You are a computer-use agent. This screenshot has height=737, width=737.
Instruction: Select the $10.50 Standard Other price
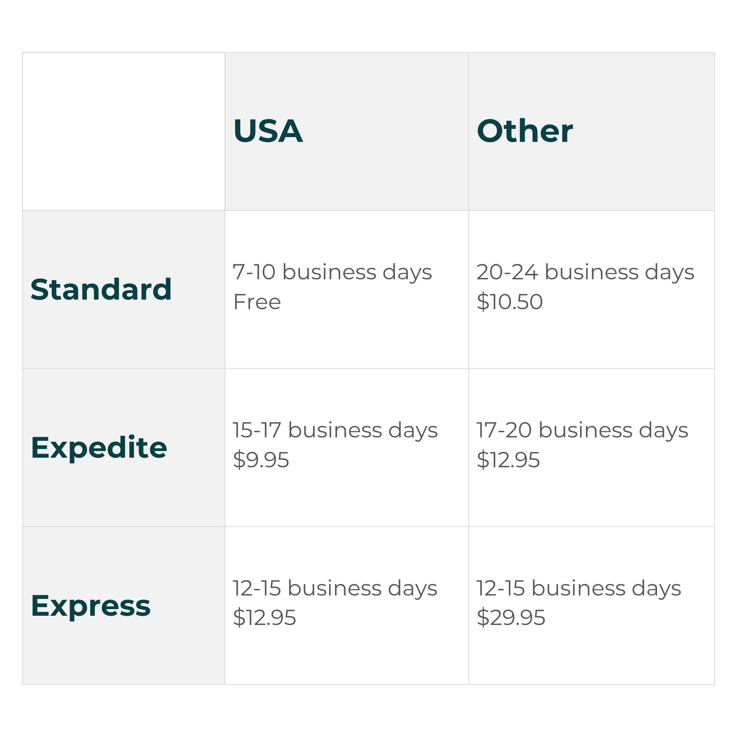coord(509,302)
